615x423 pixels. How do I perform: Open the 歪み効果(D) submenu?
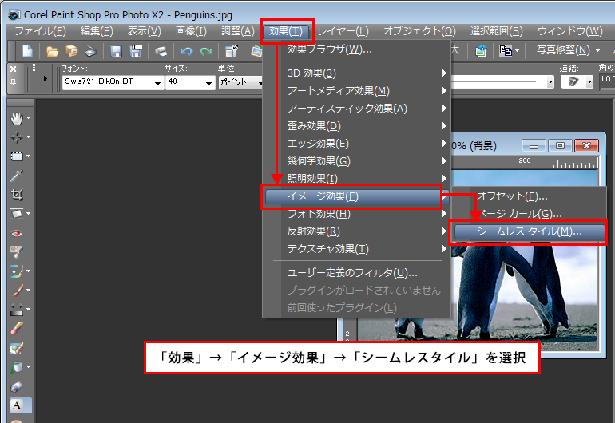(x=357, y=126)
